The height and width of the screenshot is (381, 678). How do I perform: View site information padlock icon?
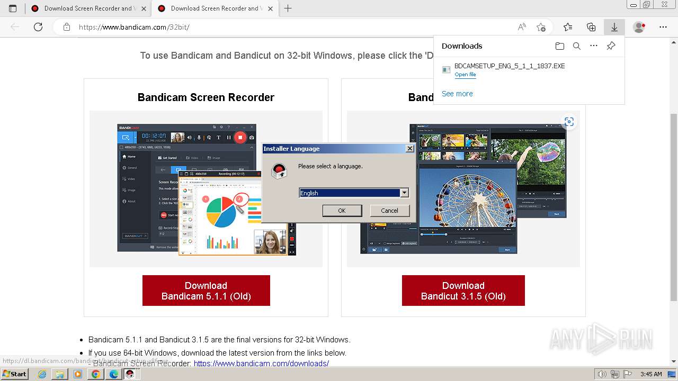click(x=67, y=27)
